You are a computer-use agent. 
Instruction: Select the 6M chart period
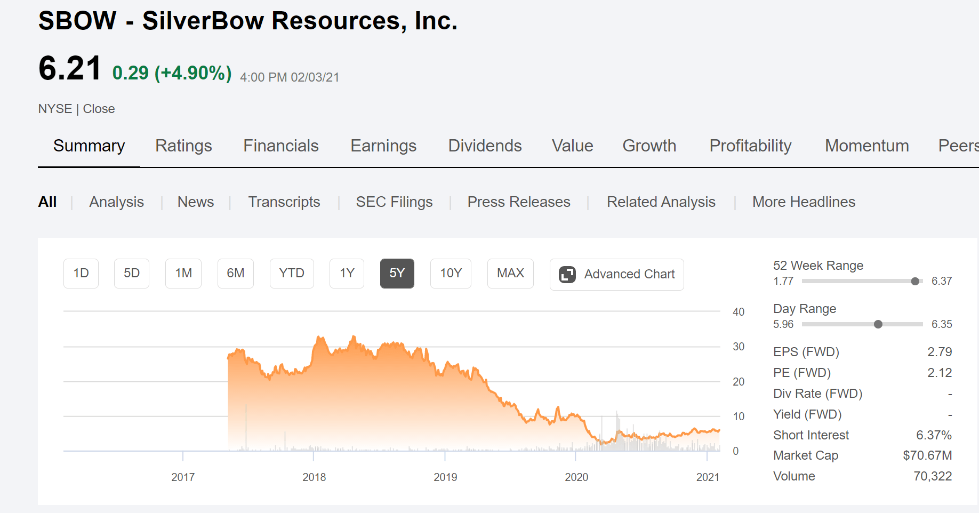coord(236,274)
